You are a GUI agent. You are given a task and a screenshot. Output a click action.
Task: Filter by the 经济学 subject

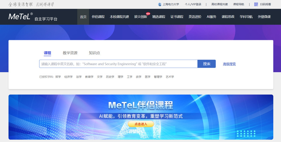[x=68, y=77]
